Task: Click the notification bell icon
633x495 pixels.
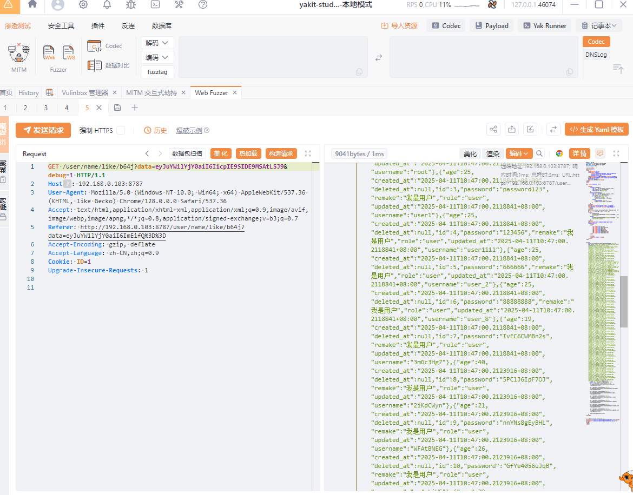Action: tap(107, 5)
